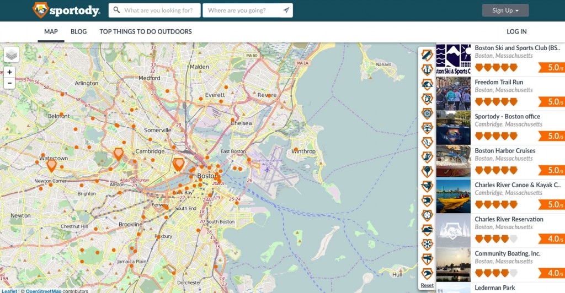Select the boot filter icon
565x293 pixels.
pyautogui.click(x=427, y=157)
